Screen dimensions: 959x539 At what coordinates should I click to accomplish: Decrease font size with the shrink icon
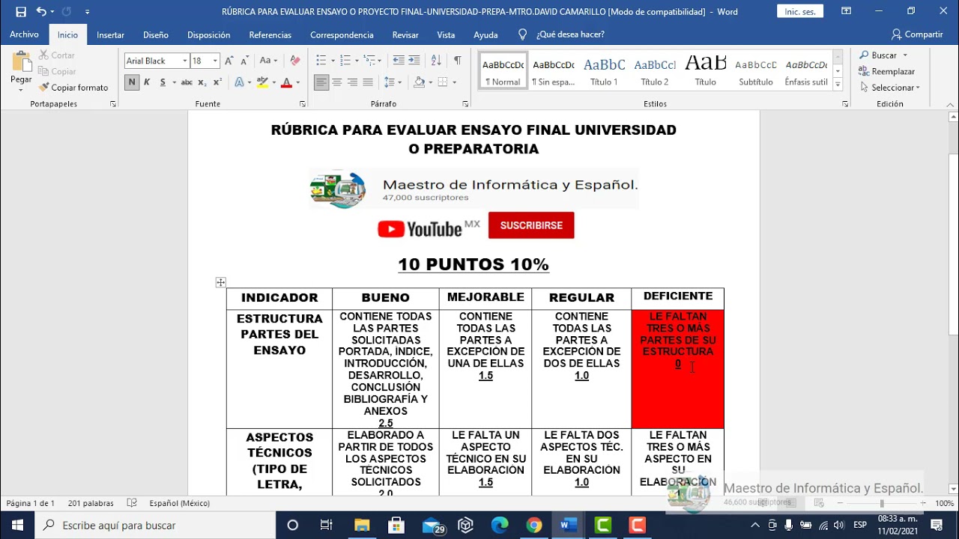pos(243,61)
